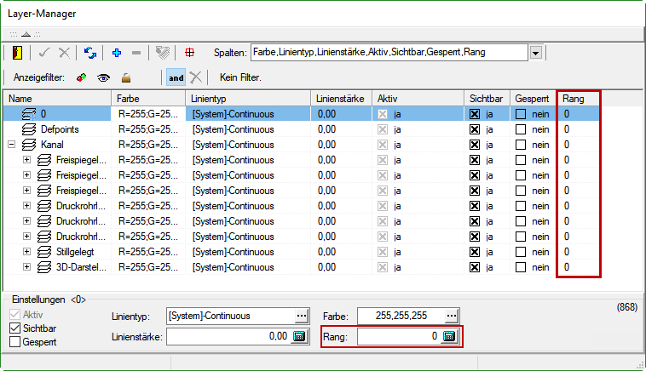Image resolution: width=646 pixels, height=371 pixels.
Task: Enable Gesperrt checkbox in Einstellungen
Action: 15,342
